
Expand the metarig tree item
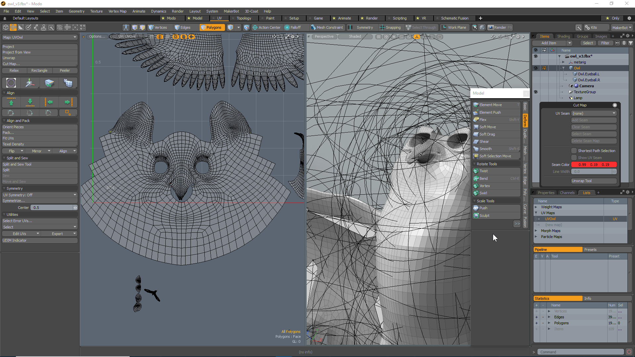click(564, 62)
